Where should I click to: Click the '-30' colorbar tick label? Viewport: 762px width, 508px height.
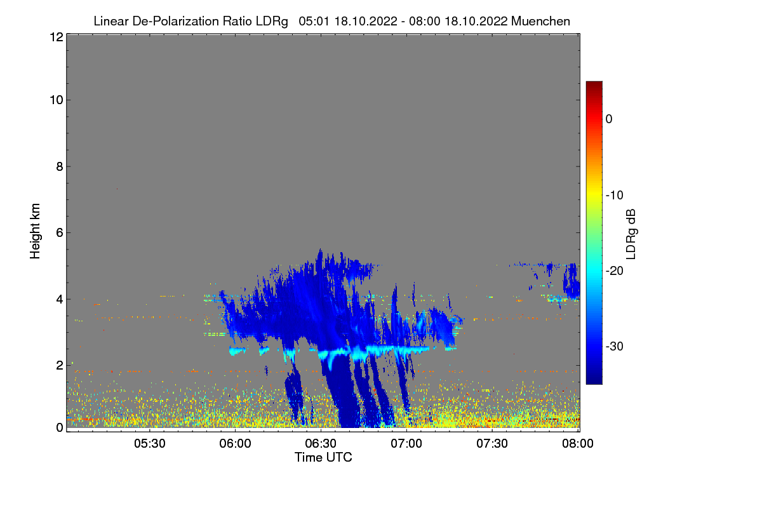click(x=615, y=347)
